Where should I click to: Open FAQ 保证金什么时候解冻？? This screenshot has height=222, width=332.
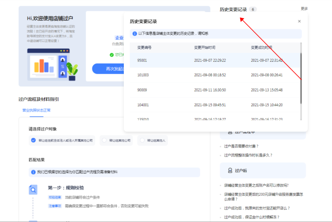252,217
